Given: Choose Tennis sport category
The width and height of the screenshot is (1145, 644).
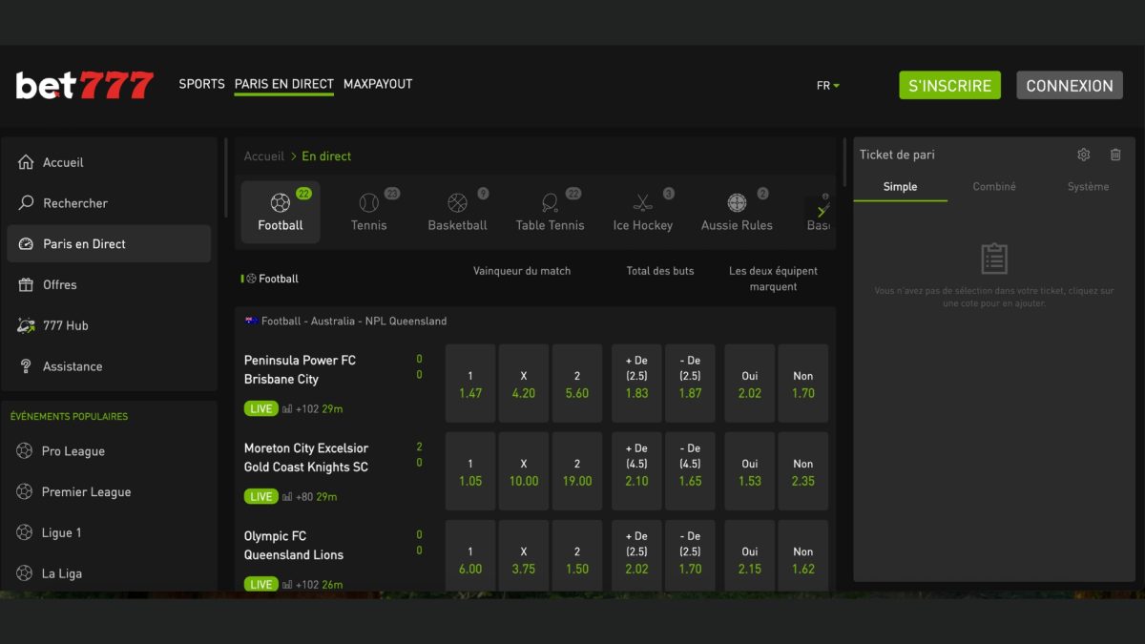Looking at the screenshot, I should [x=368, y=212].
